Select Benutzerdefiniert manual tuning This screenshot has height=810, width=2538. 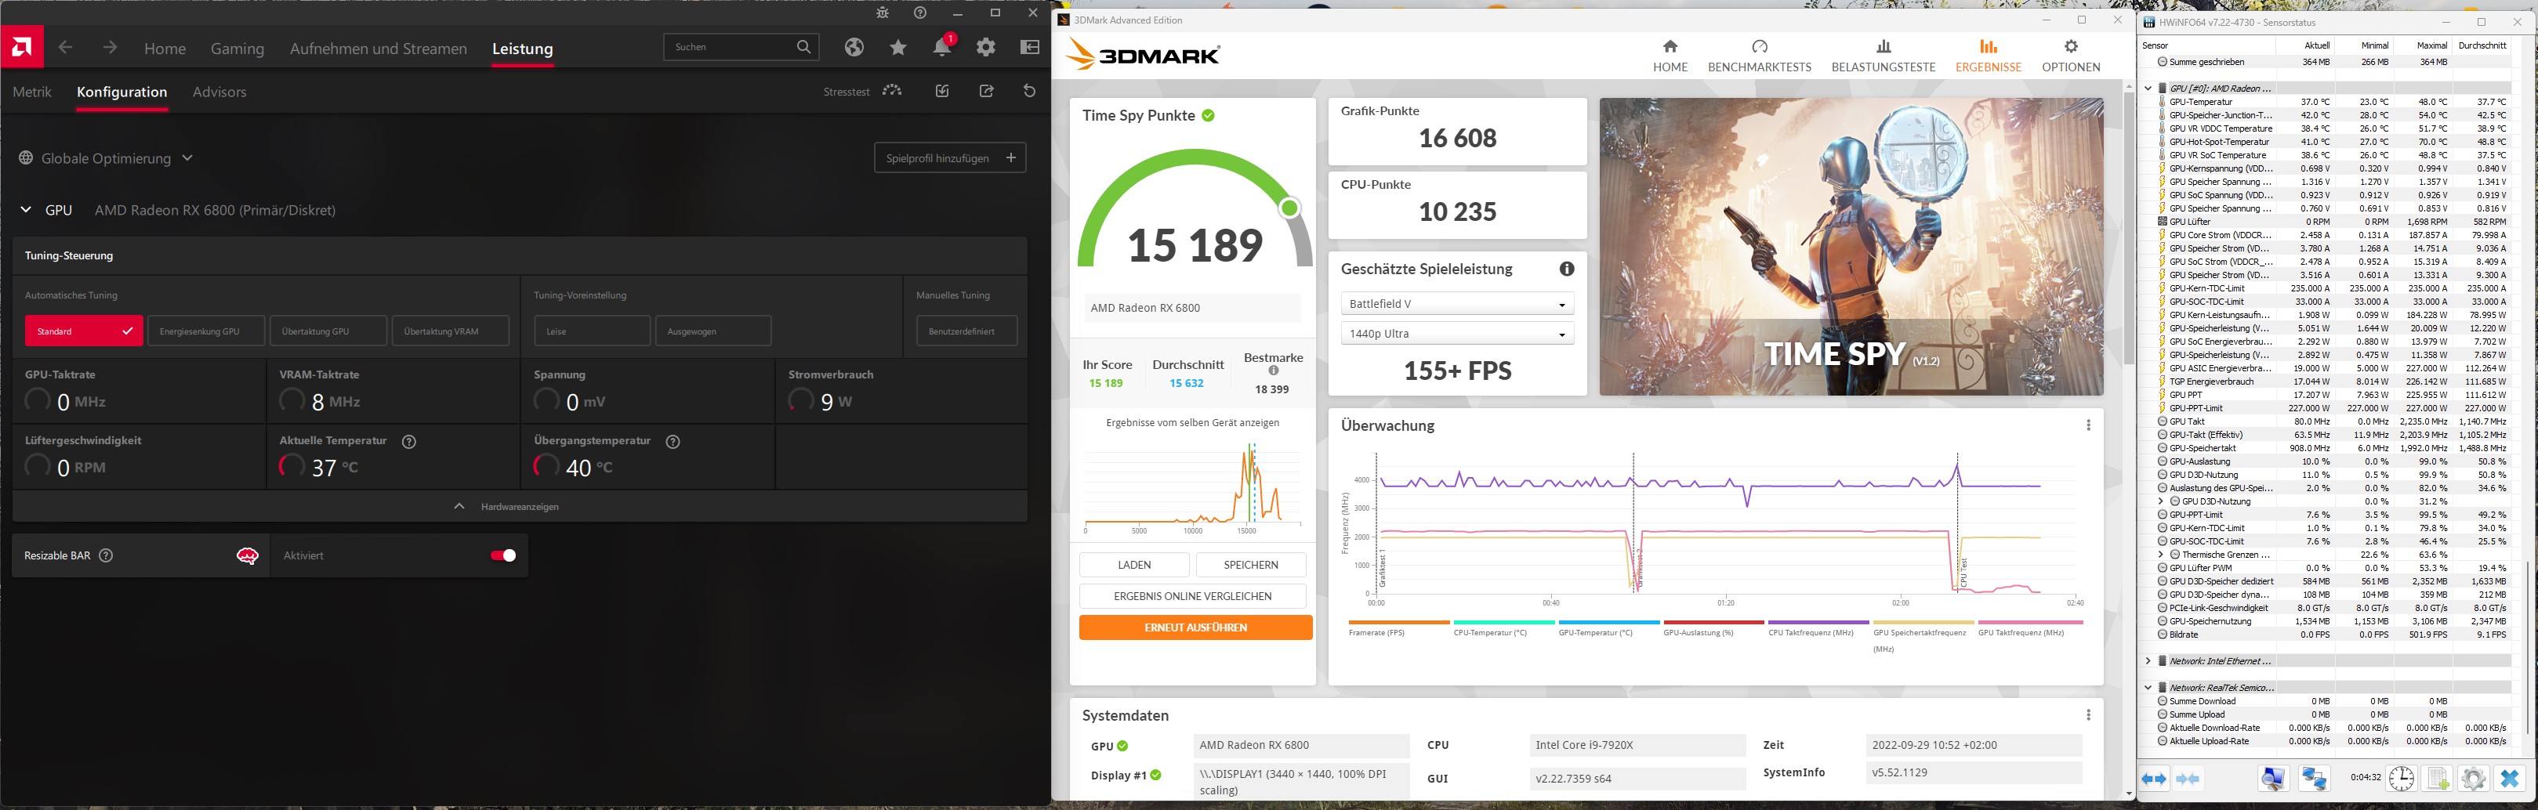point(966,331)
